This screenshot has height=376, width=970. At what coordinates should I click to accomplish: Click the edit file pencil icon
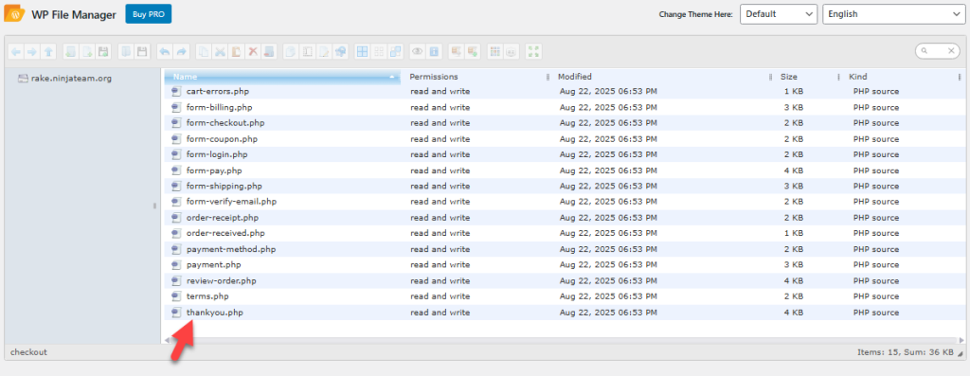[x=324, y=51]
